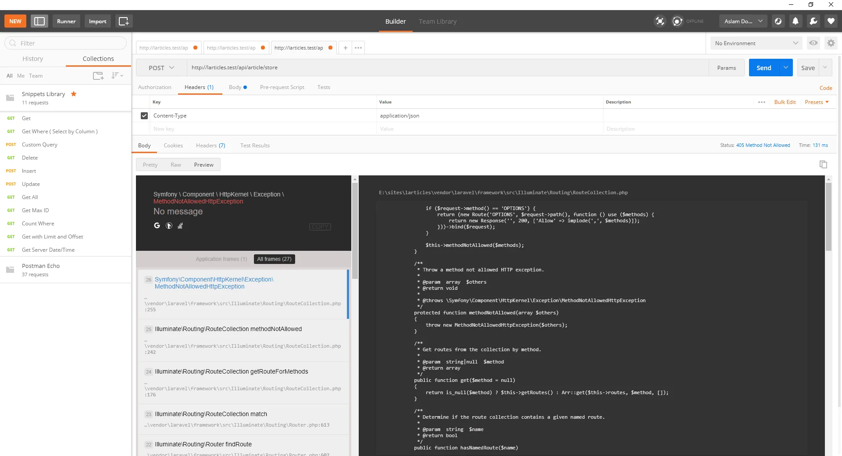View the response Cookies tab
This screenshot has height=456, width=842.
pyautogui.click(x=173, y=146)
